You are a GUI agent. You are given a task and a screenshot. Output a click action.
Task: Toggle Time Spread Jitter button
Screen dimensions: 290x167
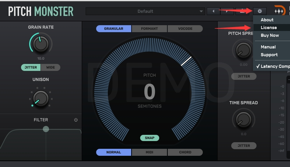point(244,146)
